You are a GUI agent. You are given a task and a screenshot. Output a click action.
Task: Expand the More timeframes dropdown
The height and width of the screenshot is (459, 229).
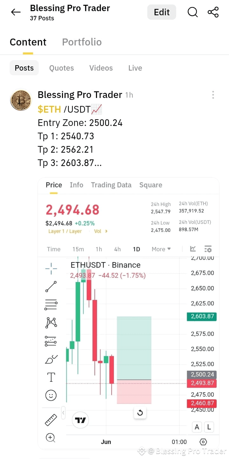(161, 249)
